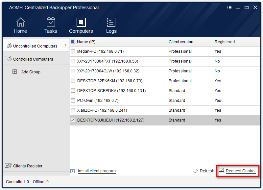Viewport: 263px width, 190px height.
Task: Check the PC-Owin checkbox
Action: point(73,101)
